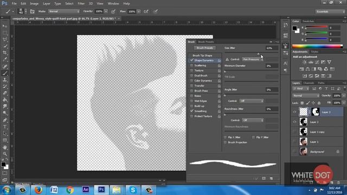This screenshot has width=347, height=195.
Task: Enable the Color Dynamics checkbox
Action: click(191, 81)
